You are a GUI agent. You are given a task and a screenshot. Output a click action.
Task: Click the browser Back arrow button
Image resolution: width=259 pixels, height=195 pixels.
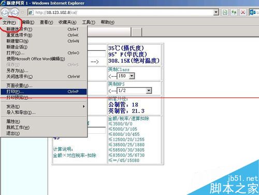(5, 12)
